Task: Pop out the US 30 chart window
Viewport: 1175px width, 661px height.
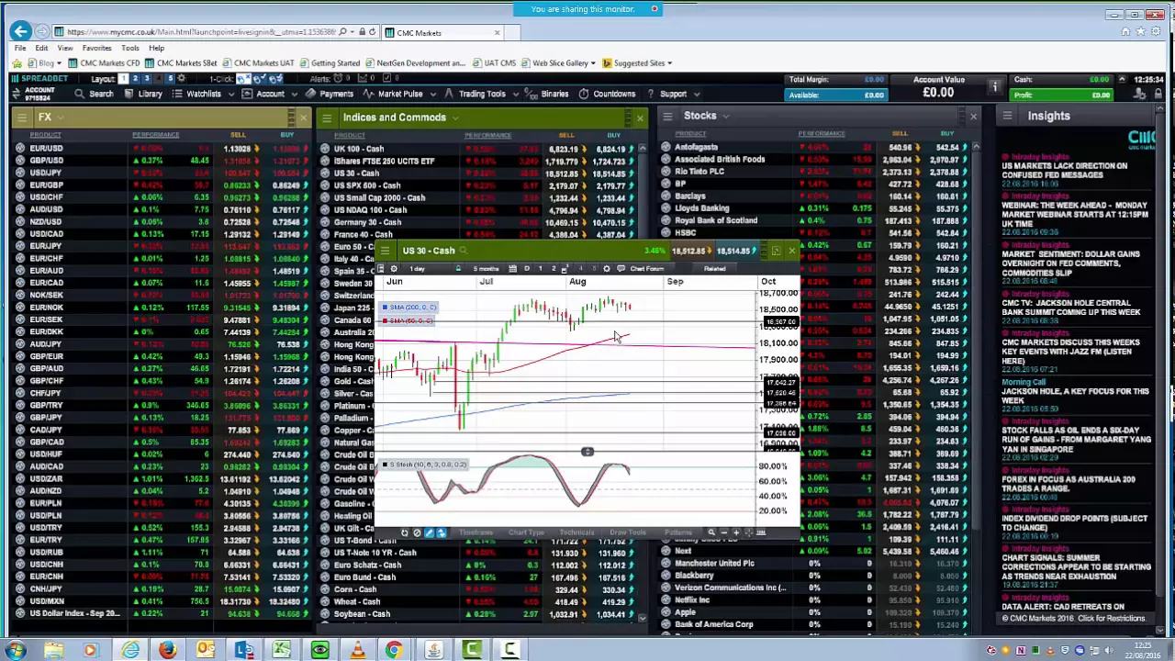Action: 776,251
